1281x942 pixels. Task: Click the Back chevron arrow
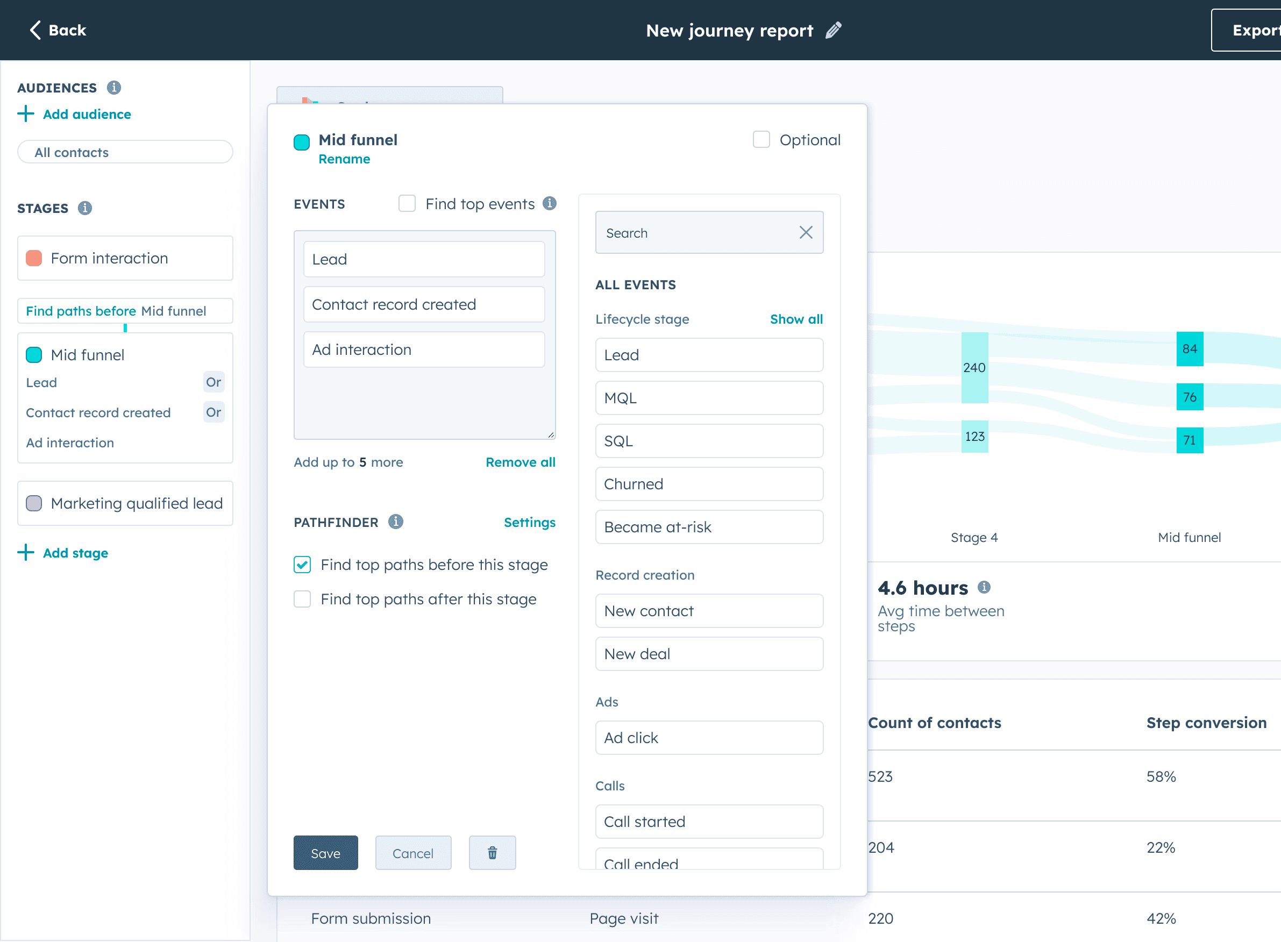click(x=35, y=30)
